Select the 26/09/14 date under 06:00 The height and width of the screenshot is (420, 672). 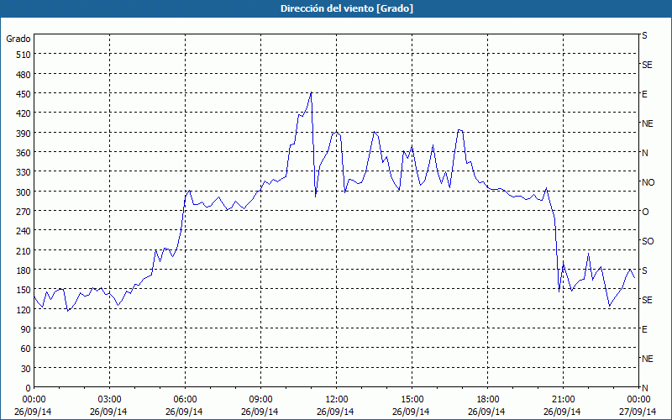pos(184,412)
